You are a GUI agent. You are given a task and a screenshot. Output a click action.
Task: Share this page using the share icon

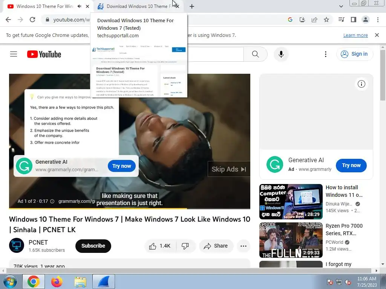click(x=314, y=20)
